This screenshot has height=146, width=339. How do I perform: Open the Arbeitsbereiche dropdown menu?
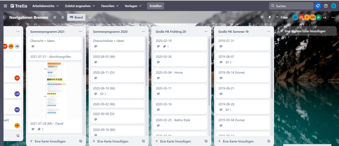[45, 6]
